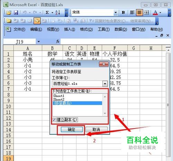Open the 视图(V) menu

pyautogui.click(x=53, y=29)
